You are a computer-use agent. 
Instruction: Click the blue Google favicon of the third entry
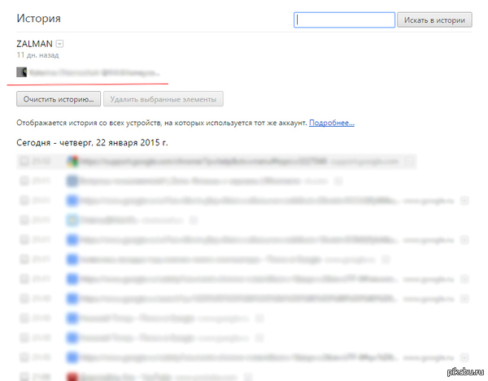pyautogui.click(x=72, y=201)
